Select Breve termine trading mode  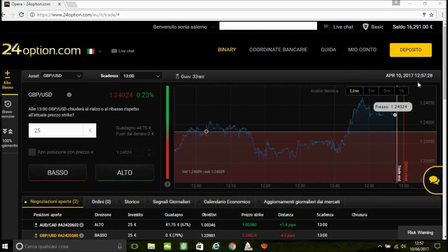pos(8,109)
